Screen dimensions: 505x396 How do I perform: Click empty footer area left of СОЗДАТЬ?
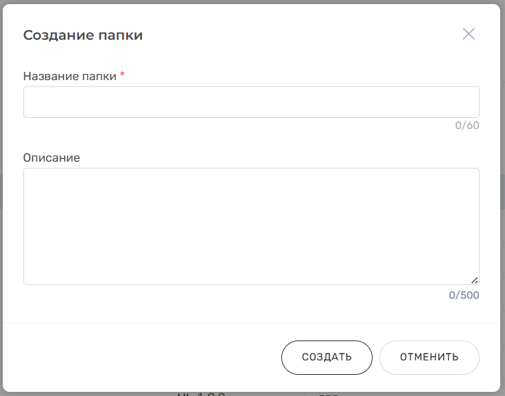pyautogui.click(x=137, y=358)
